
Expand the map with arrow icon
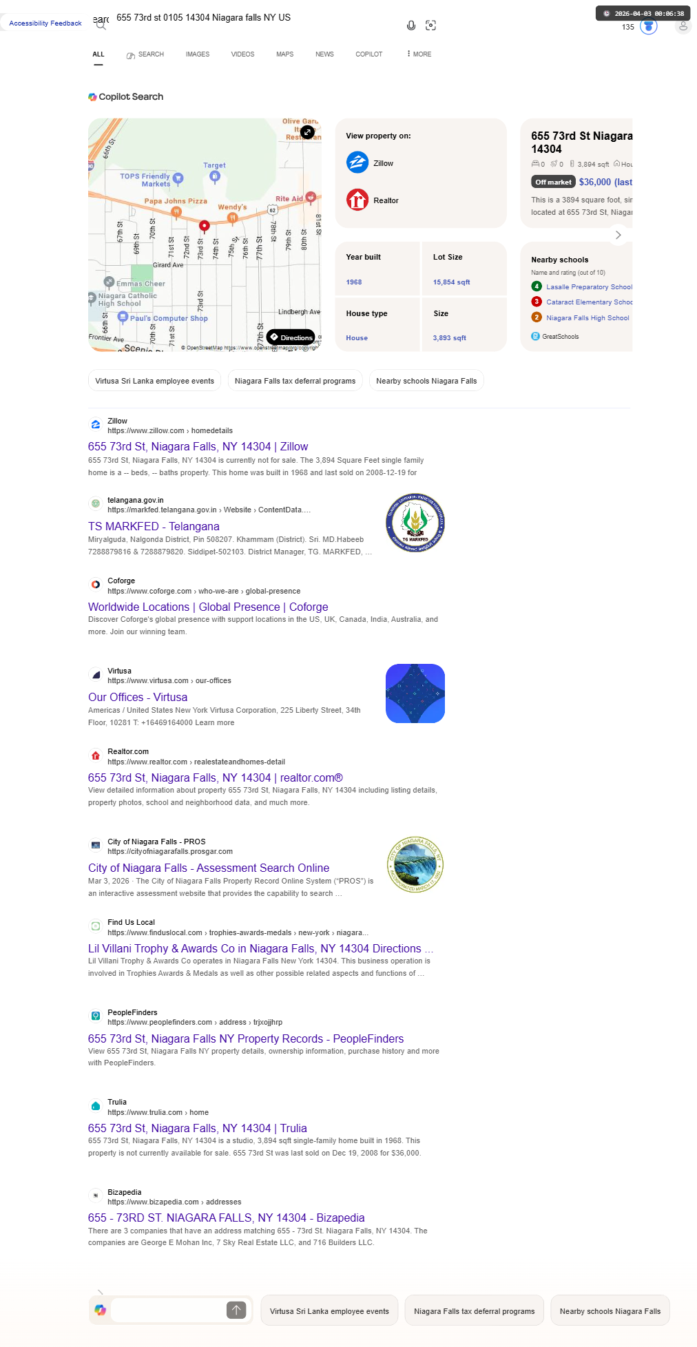(307, 132)
